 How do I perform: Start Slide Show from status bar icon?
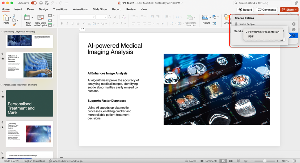point(246,161)
